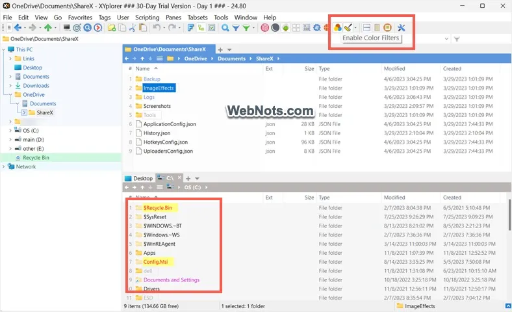Expand the OS (C:) drive node
The height and width of the screenshot is (312, 512).
(10, 131)
